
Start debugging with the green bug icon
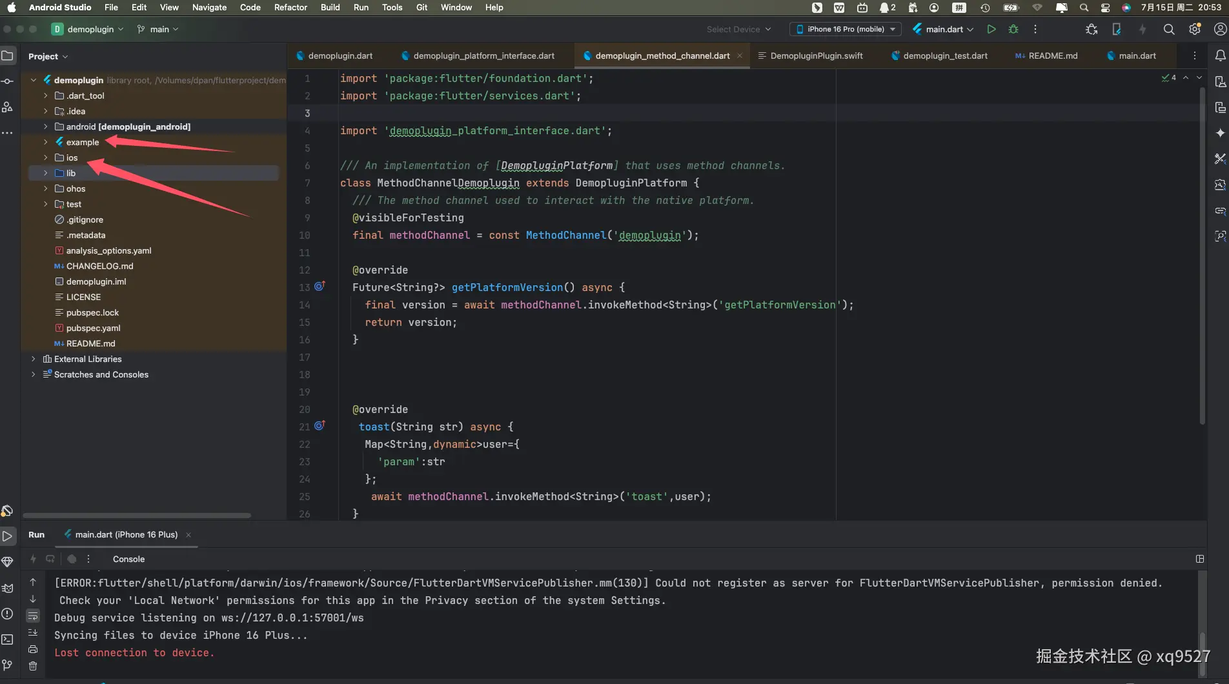coord(1013,29)
